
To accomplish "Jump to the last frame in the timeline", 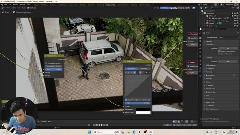I will tap(107, 125).
